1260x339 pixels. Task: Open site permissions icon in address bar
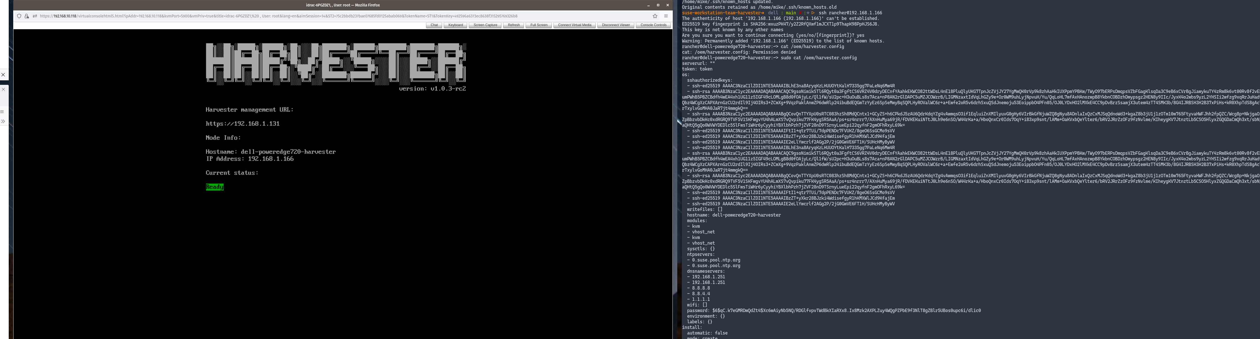pos(35,16)
